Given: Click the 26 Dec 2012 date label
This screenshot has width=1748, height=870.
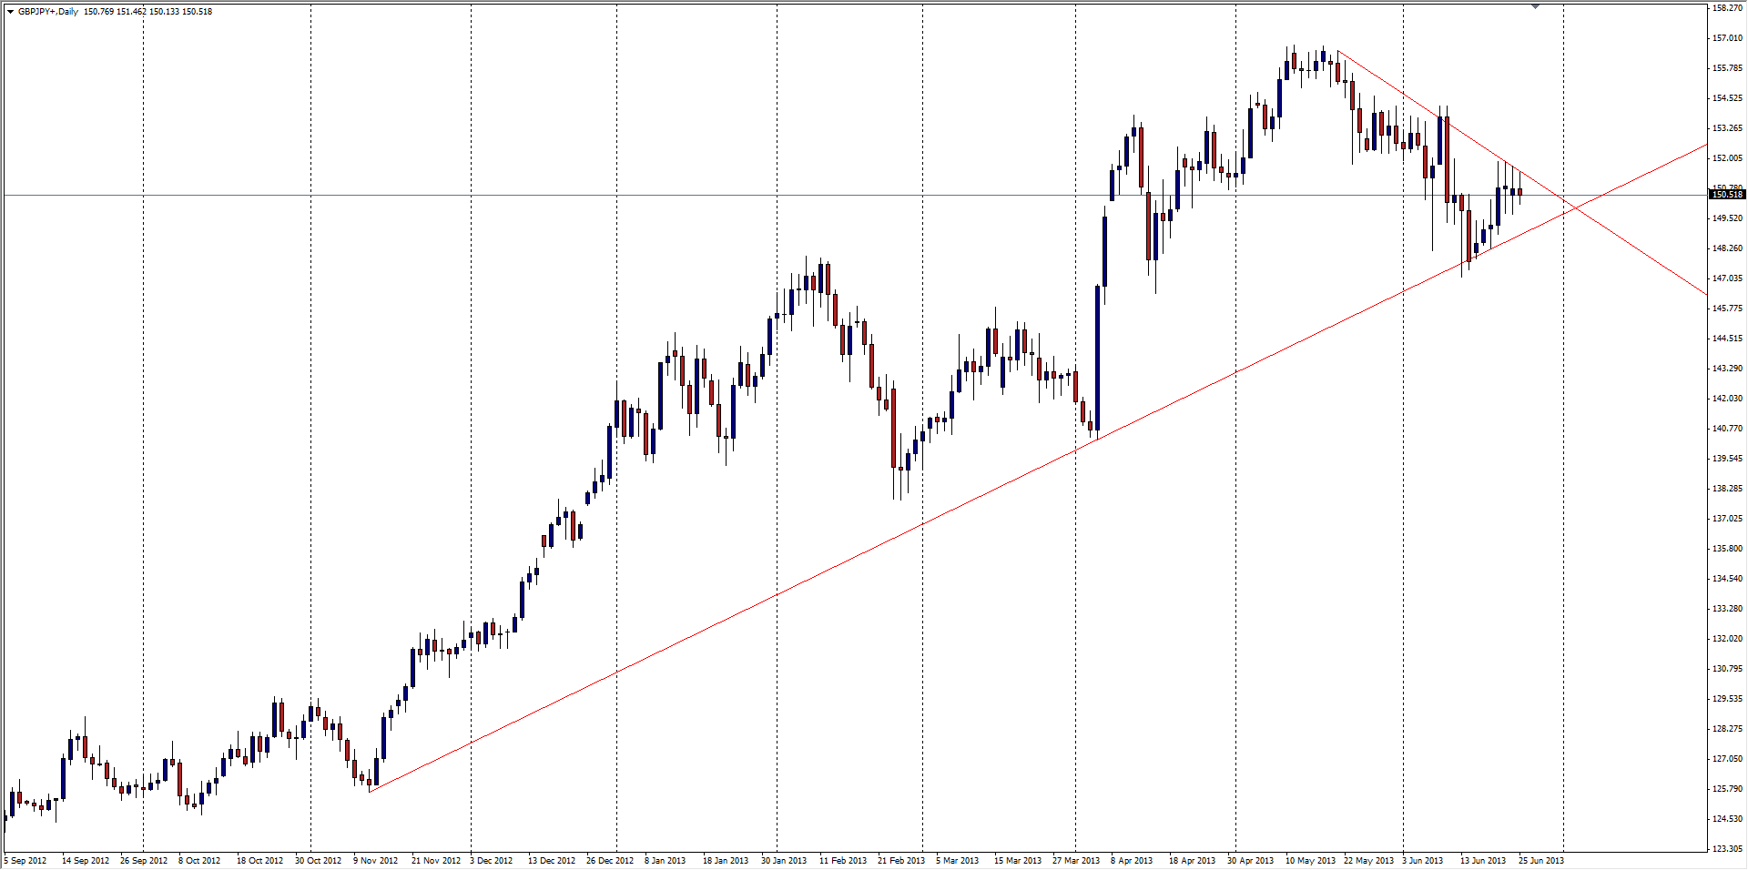Looking at the screenshot, I should [610, 861].
